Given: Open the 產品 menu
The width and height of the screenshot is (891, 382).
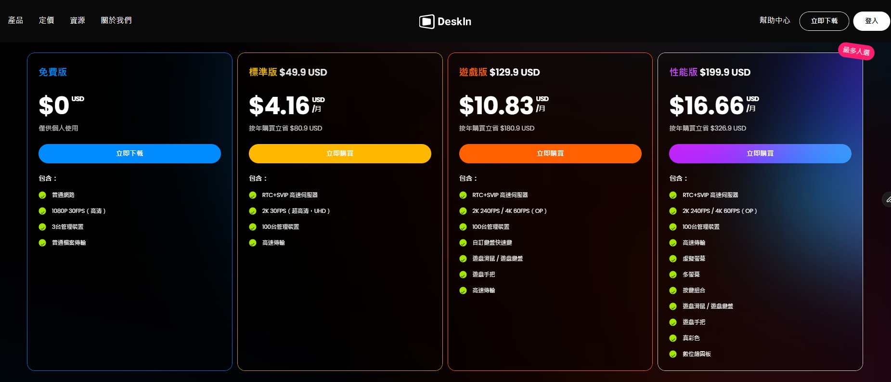Looking at the screenshot, I should 15,20.
